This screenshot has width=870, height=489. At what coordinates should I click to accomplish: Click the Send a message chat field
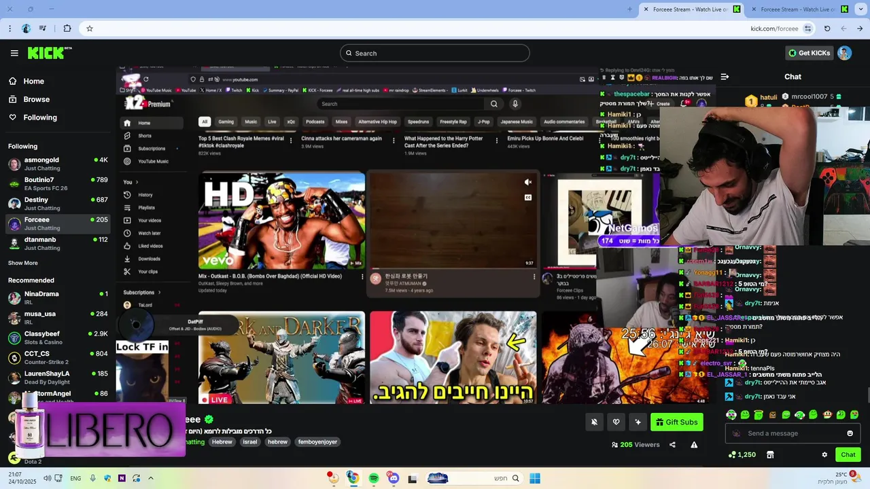click(x=792, y=433)
